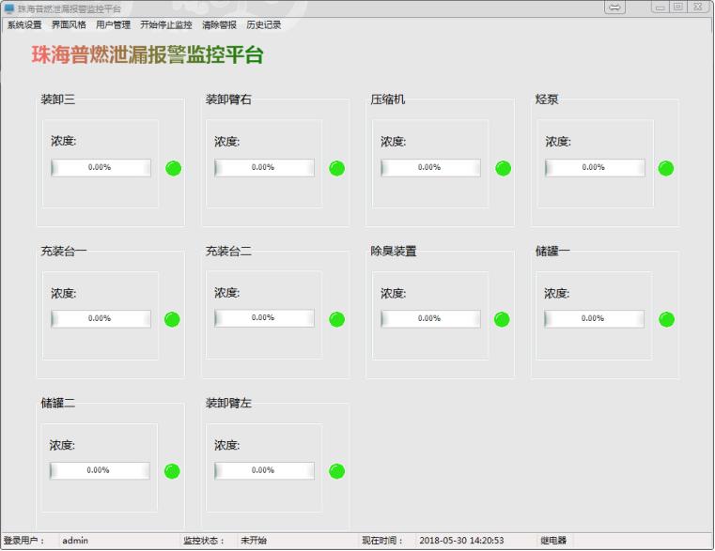The image size is (715, 551).
Task: Click 除臭装置 concentration progress bar
Action: coord(430,318)
